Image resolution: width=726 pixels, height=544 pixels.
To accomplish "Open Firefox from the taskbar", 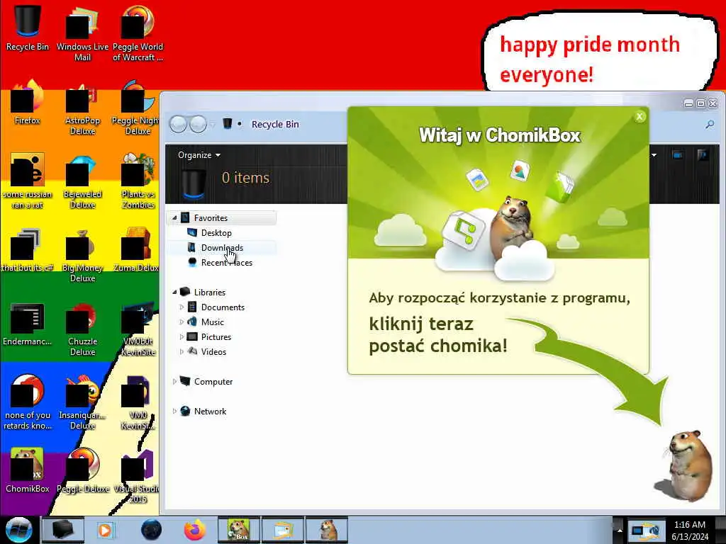I will coord(194,530).
